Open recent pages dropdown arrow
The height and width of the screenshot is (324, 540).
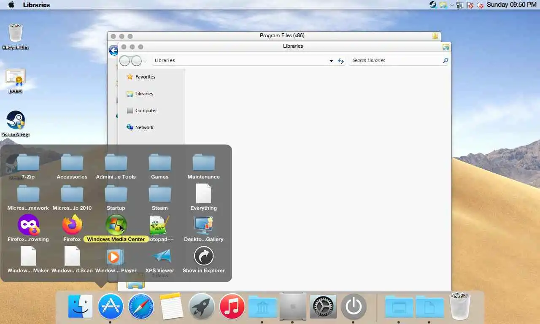(145, 61)
